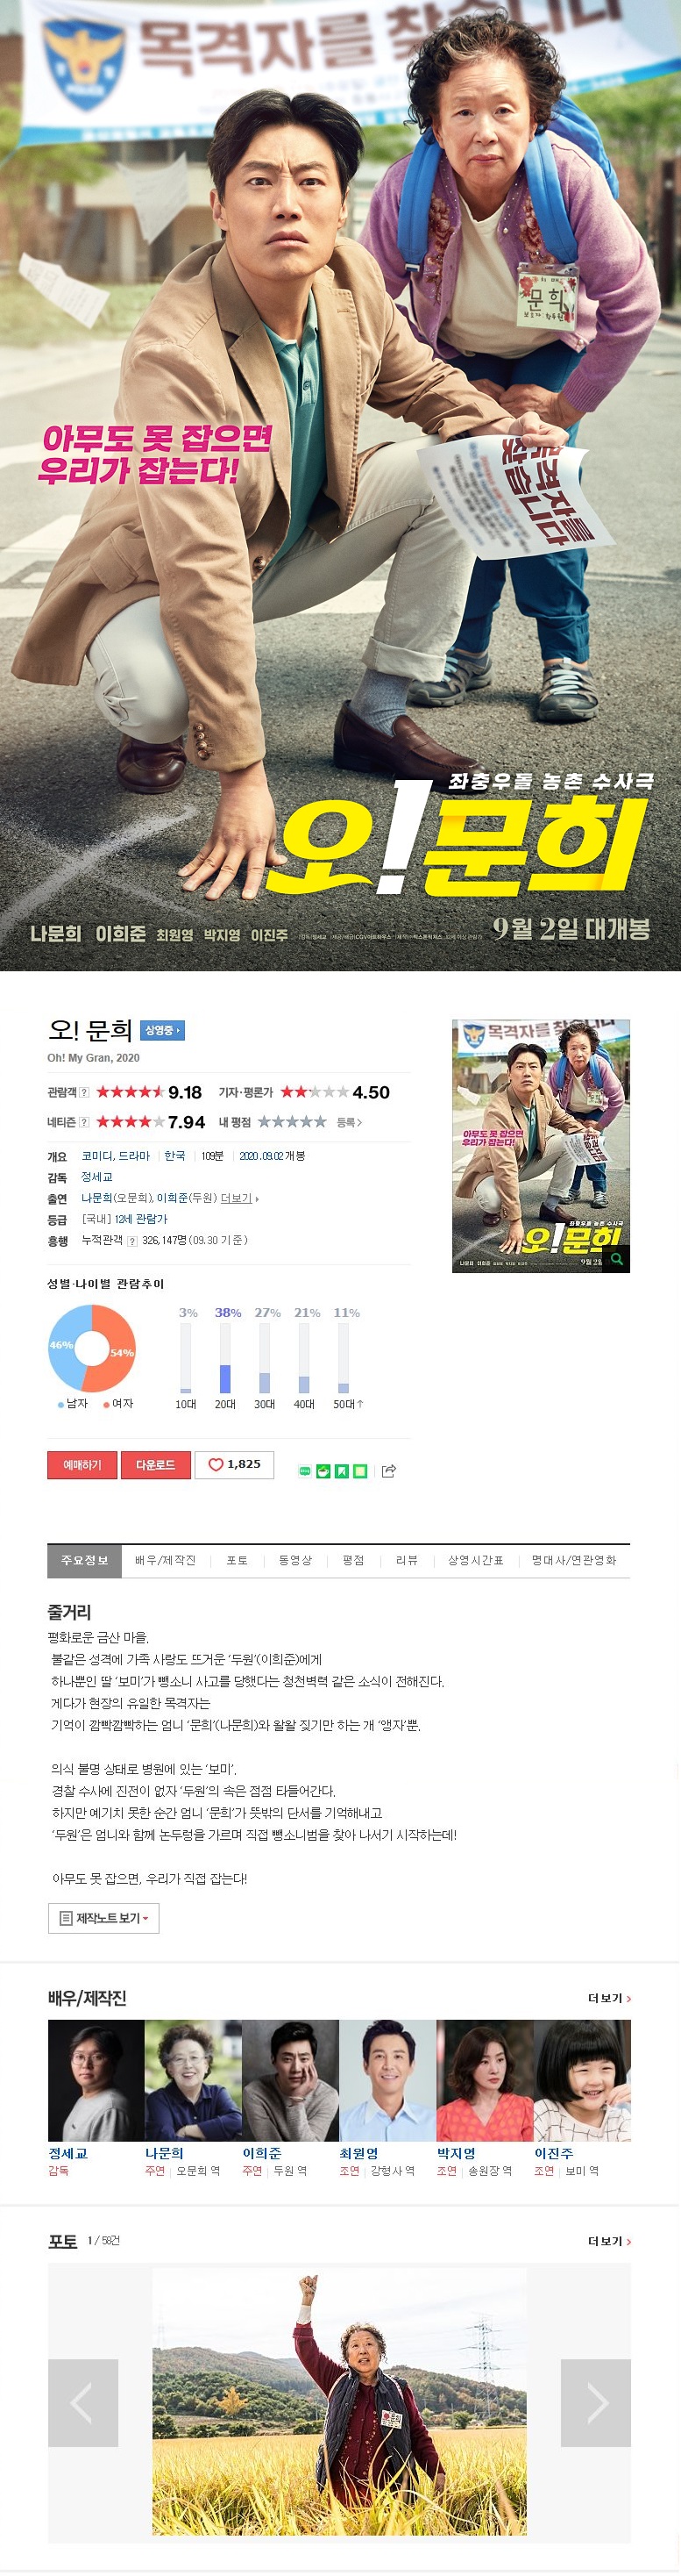This screenshot has width=681, height=2576.
Task: Click the 상영중 status badge
Action: pyautogui.click(x=162, y=1030)
